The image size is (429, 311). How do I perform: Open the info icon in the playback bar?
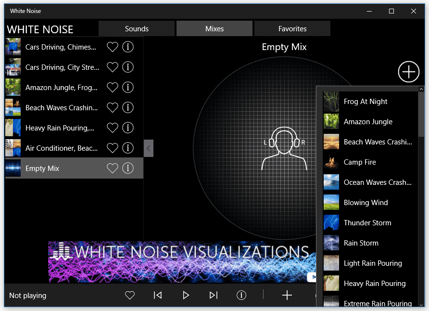[241, 295]
